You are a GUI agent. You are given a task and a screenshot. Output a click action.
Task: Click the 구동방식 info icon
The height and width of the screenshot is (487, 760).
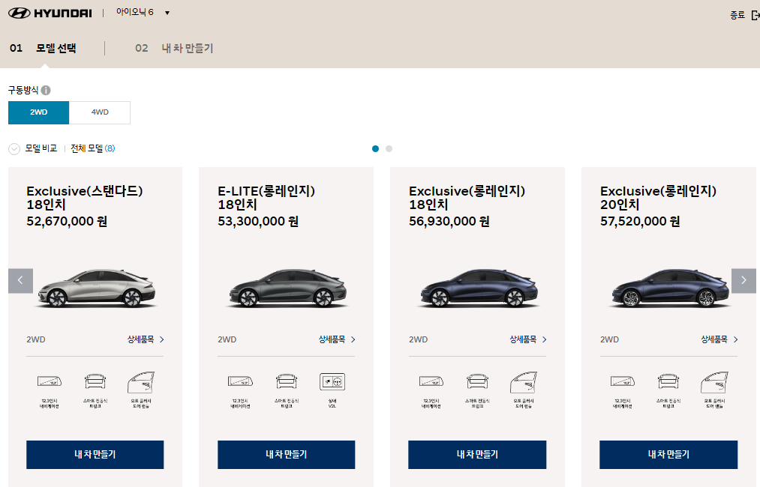pos(46,91)
